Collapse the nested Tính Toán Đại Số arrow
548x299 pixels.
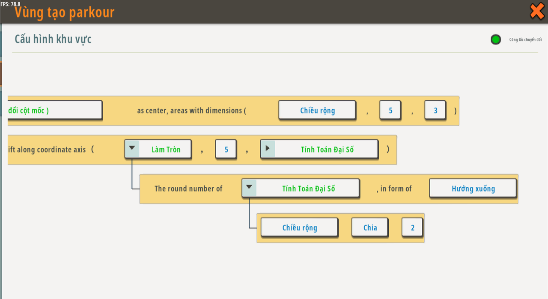tap(249, 188)
